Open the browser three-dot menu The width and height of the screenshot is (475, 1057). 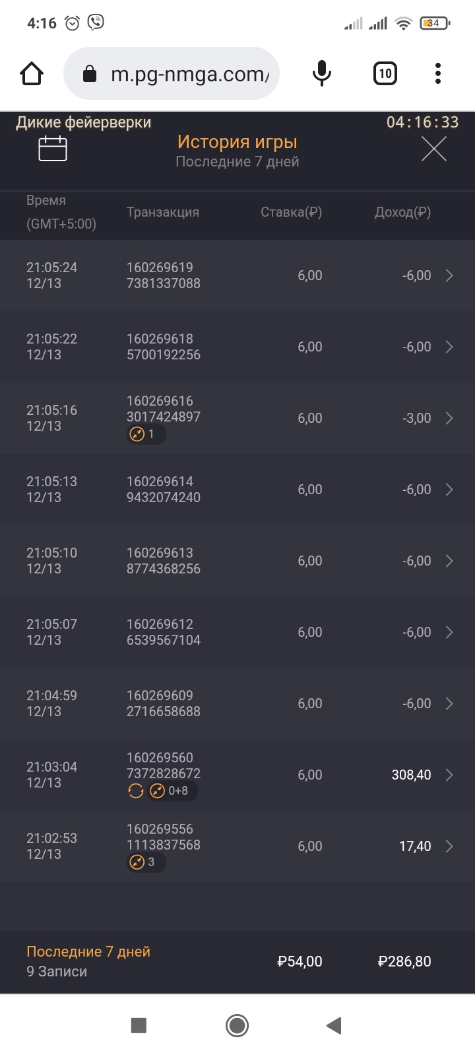437,73
